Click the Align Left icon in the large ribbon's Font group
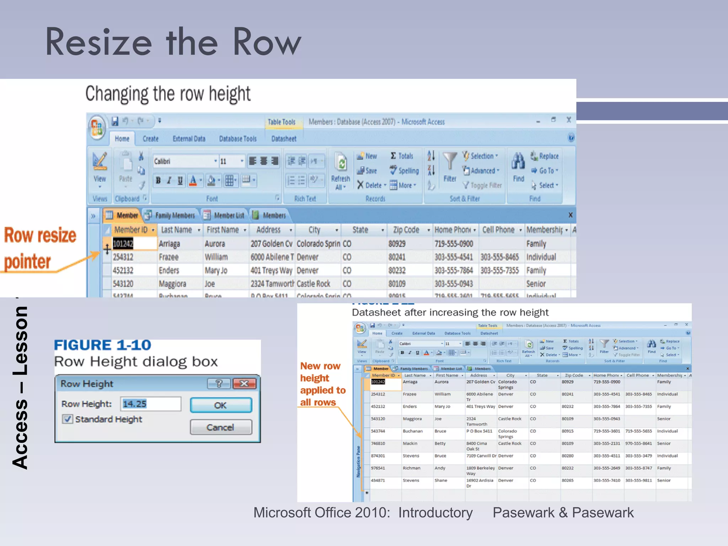This screenshot has width=728, height=546. click(252, 161)
